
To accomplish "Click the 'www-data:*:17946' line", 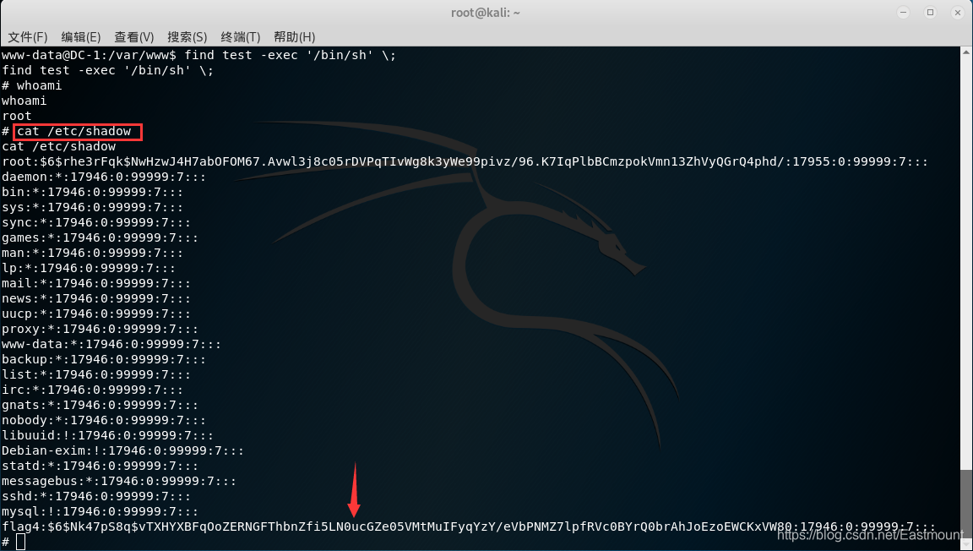I will coord(111,344).
